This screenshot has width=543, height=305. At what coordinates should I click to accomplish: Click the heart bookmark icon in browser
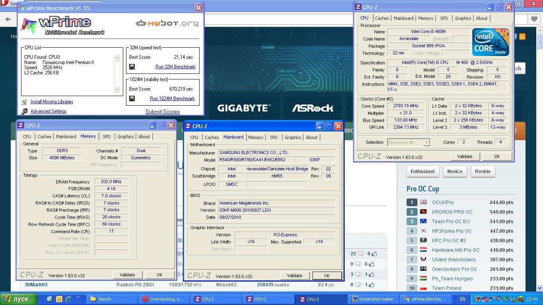[534, 19]
